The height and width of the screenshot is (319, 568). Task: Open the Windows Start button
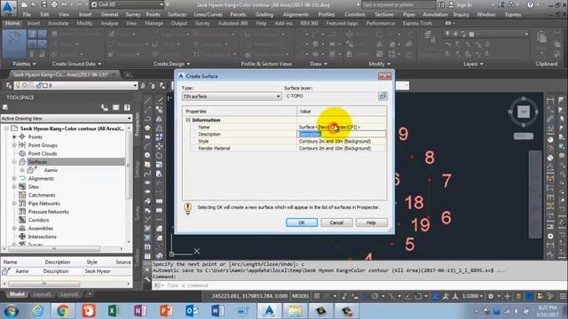point(11,311)
